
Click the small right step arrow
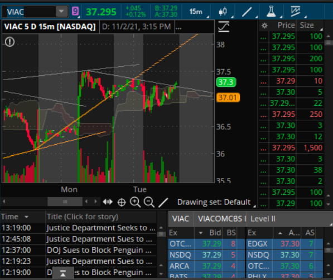click(x=95, y=202)
